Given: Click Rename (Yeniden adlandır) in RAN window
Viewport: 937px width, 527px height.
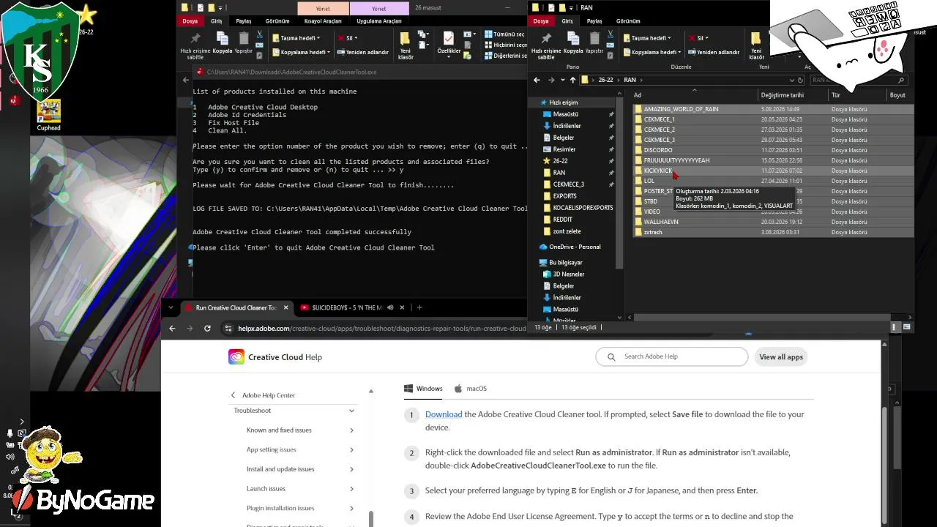Looking at the screenshot, I should [714, 52].
